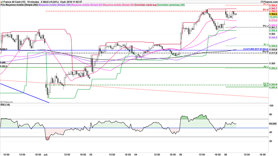Click the 5 361,7 pivot price tag
Image resolution: width=278 pixels, height=156 pixels.
point(273,28)
